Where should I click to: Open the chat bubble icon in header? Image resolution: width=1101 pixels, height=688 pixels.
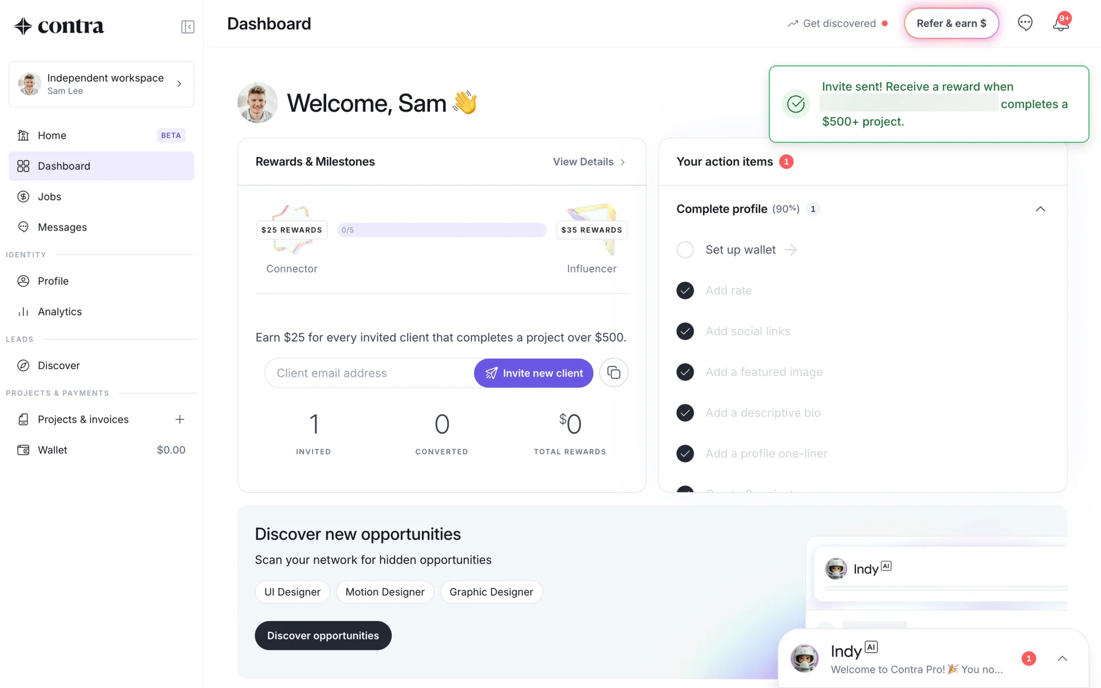pyautogui.click(x=1025, y=23)
